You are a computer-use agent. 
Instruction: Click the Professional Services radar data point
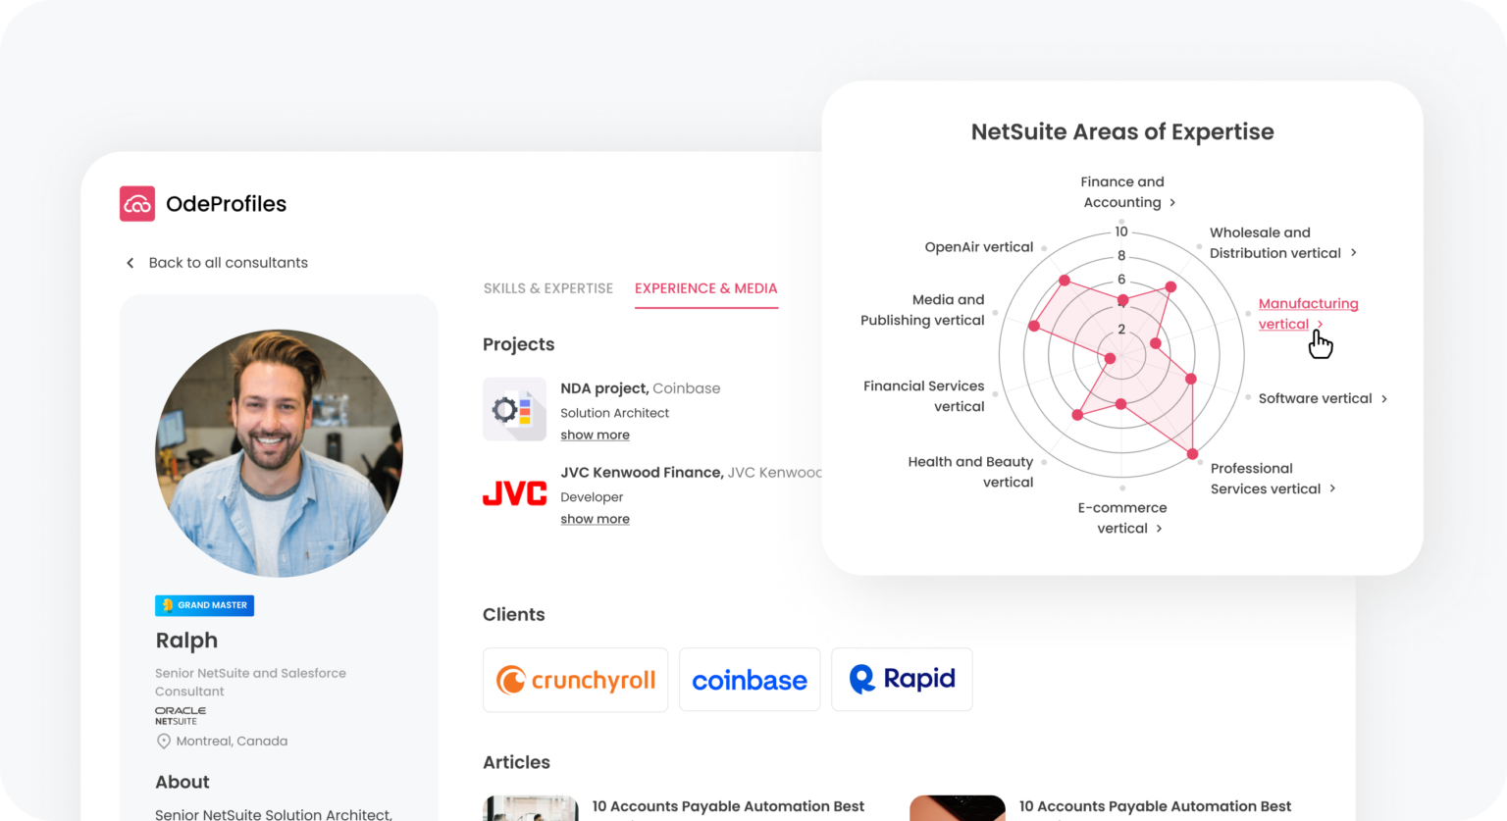(x=1193, y=454)
